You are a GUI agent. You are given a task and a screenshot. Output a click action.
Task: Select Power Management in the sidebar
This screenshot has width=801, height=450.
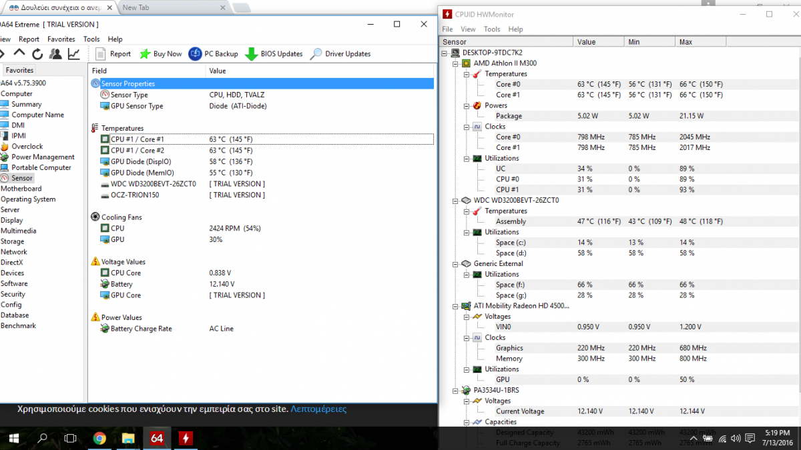tap(43, 157)
